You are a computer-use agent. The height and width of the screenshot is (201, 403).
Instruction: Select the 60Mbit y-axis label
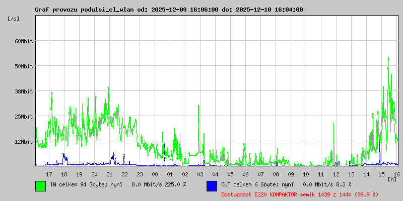(23, 41)
